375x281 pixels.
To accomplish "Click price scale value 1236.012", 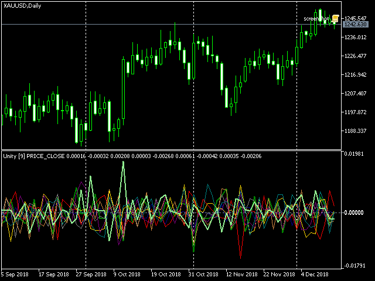I will (355, 37).
